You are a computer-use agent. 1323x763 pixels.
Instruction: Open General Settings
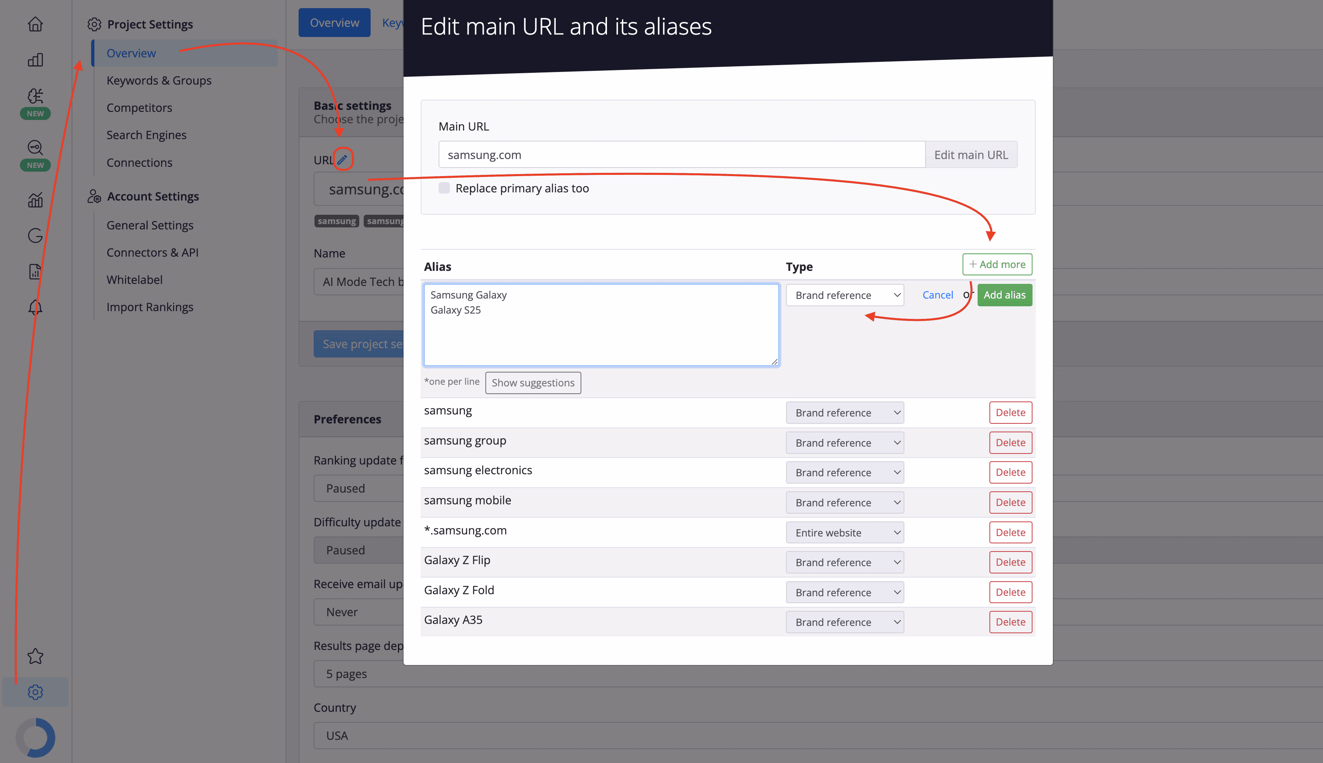point(150,225)
